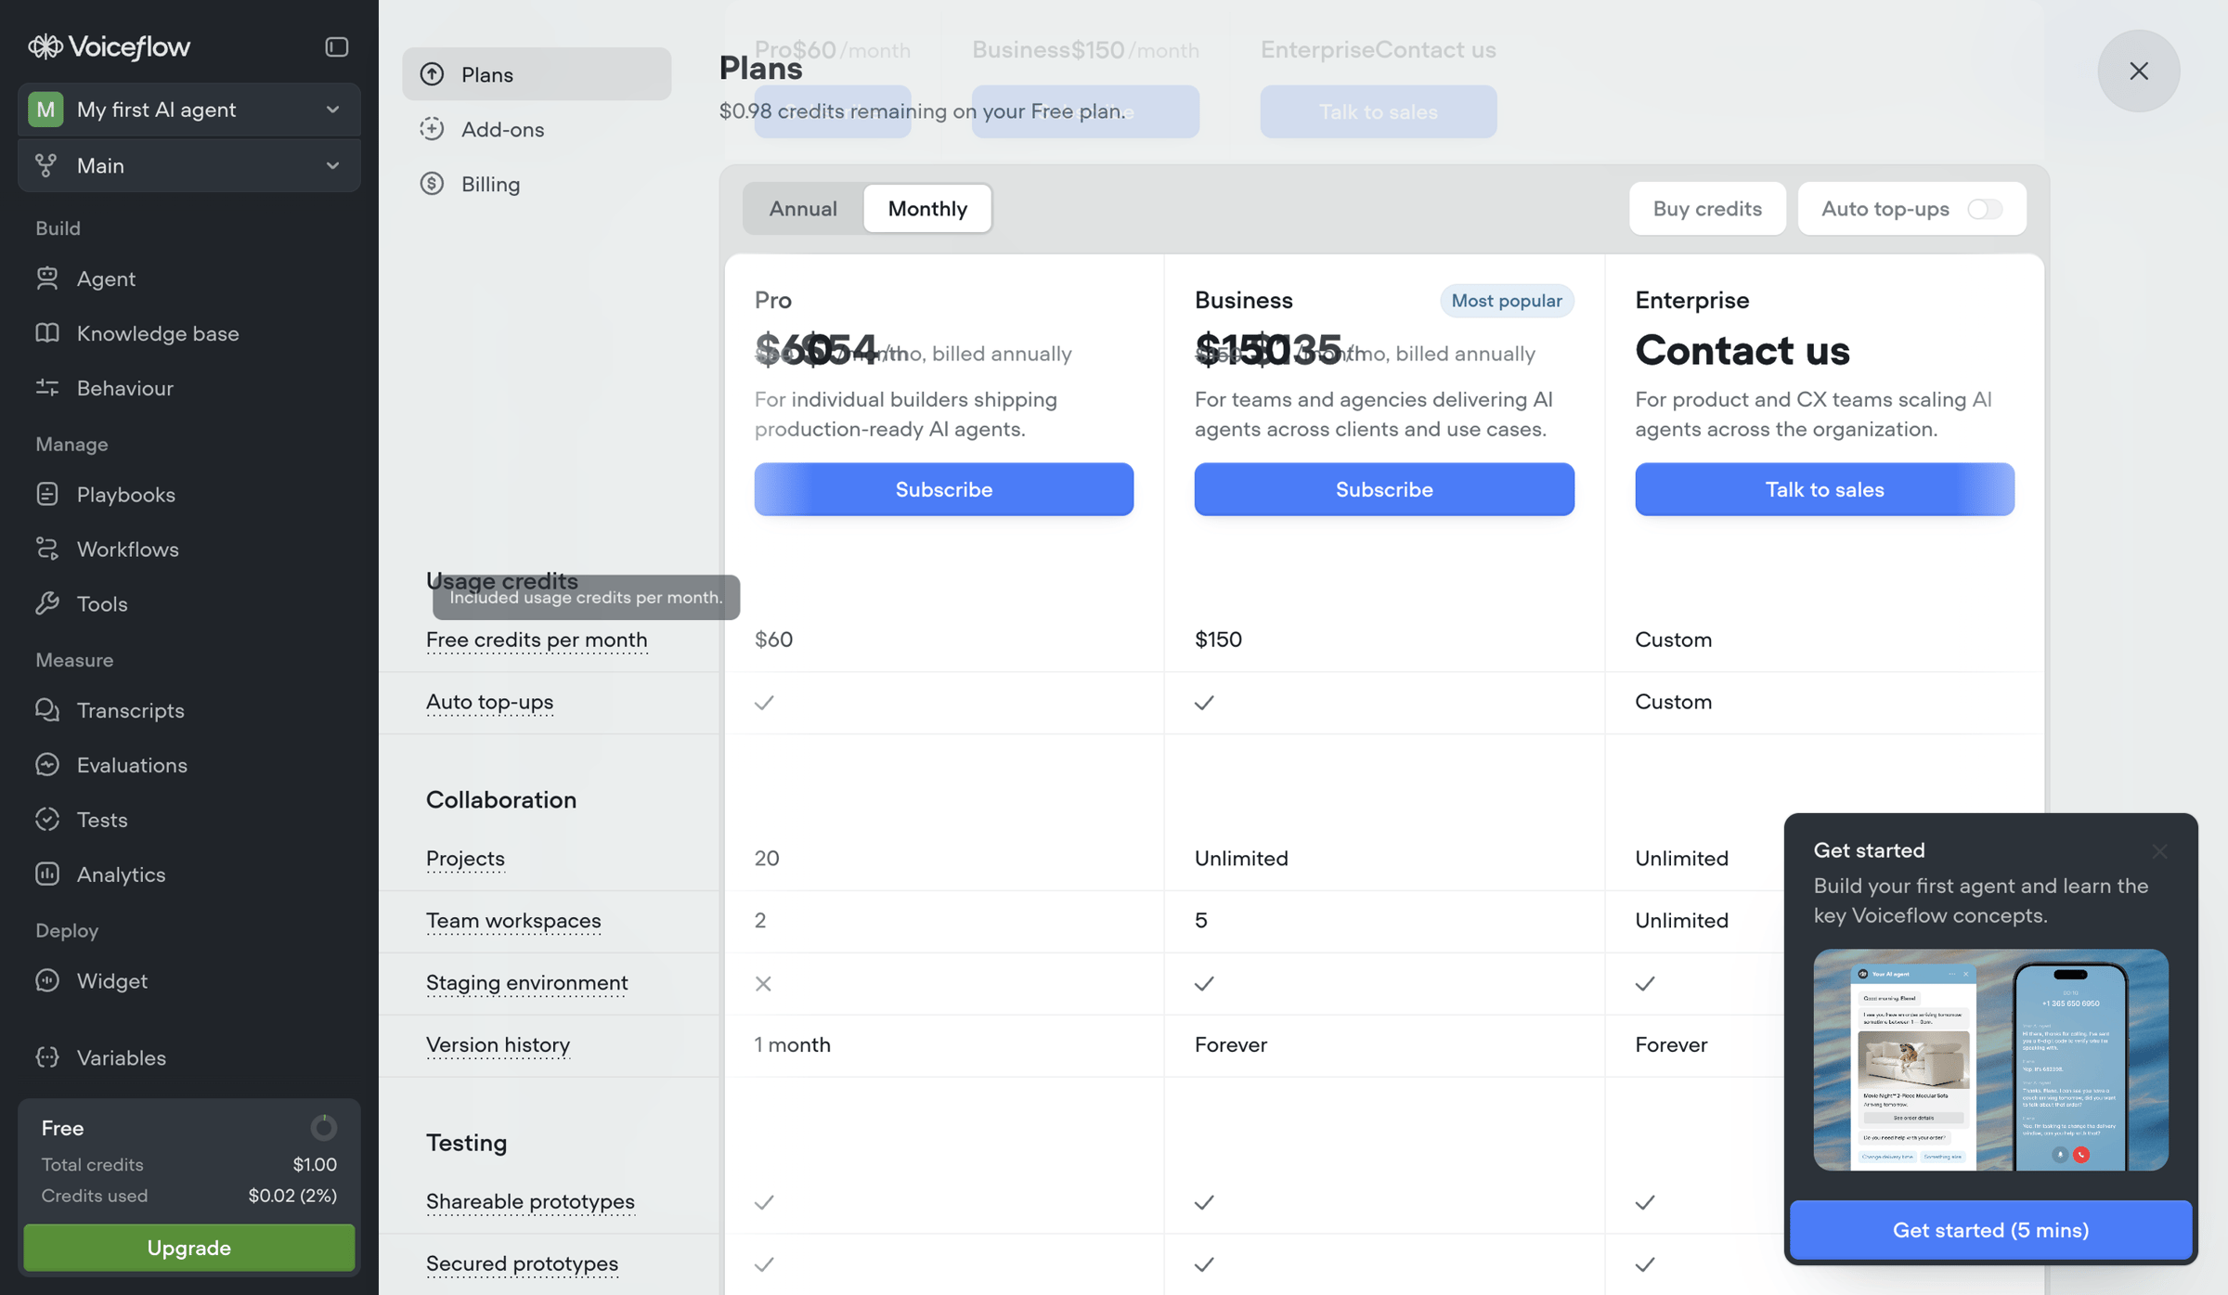
Task: Click Free credits per month label
Action: pos(537,640)
